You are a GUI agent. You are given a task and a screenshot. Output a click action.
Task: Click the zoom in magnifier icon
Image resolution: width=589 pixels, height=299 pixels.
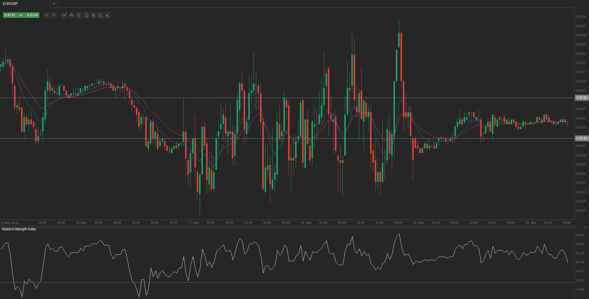point(54,15)
